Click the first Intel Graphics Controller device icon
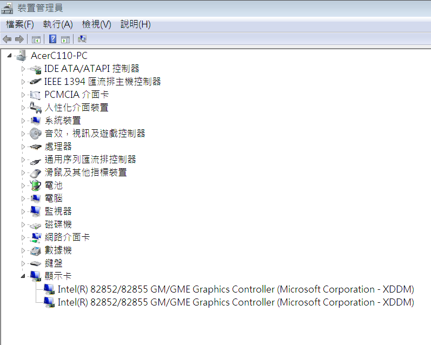Viewport: 431px width, 345px height. click(x=49, y=289)
